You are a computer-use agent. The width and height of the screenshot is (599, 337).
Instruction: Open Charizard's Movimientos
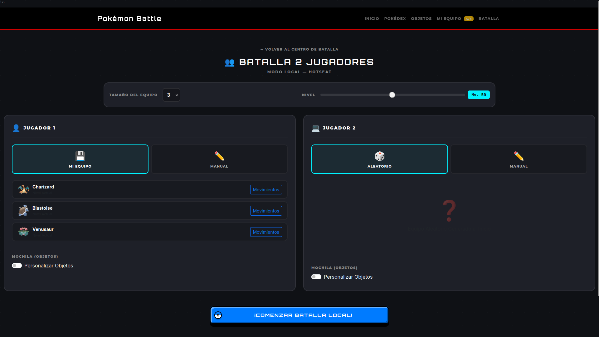click(x=266, y=190)
